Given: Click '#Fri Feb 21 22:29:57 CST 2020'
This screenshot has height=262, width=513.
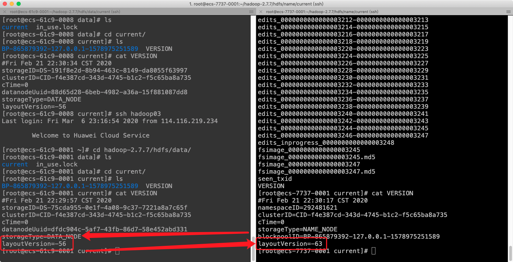Looking at the screenshot, I should click(57, 200).
